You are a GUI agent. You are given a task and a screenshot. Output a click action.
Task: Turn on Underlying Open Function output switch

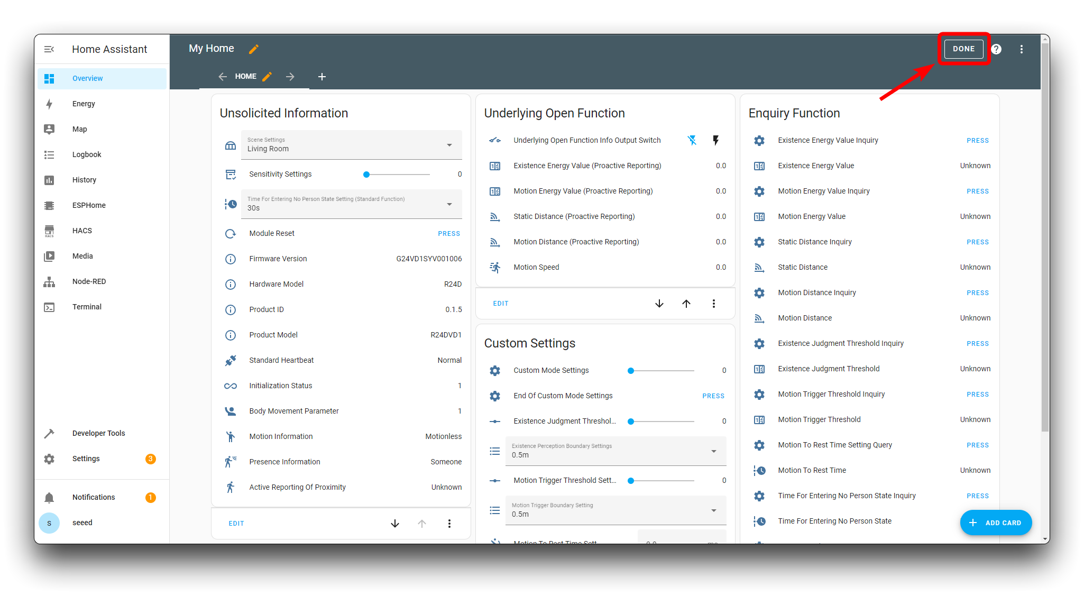[715, 140]
